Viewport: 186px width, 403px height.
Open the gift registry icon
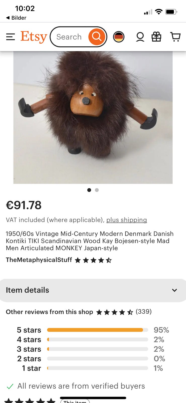pos(156,37)
